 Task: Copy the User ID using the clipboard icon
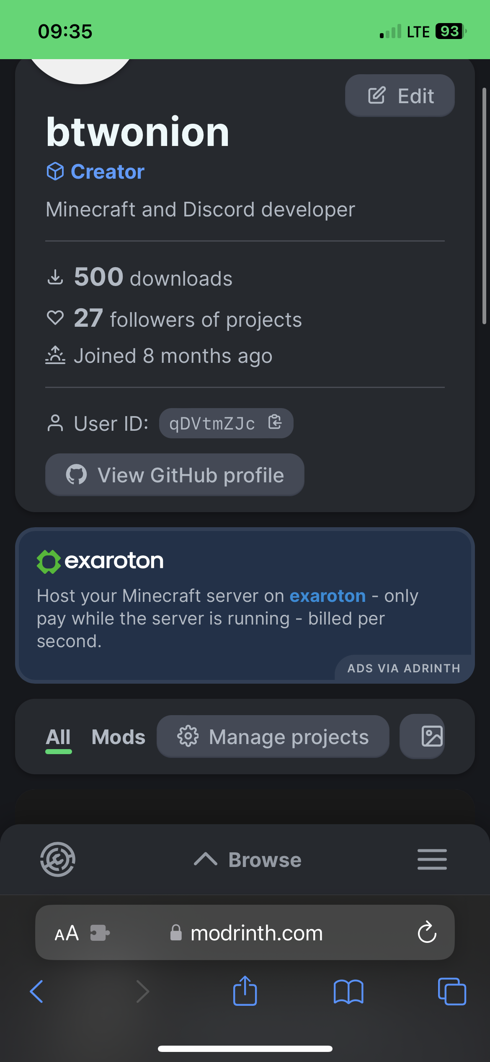point(275,423)
